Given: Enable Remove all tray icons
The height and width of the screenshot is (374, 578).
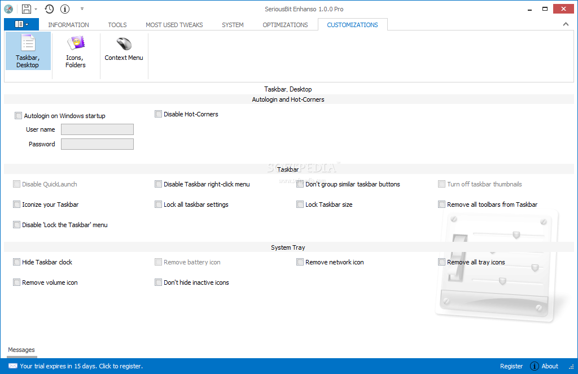Looking at the screenshot, I should 441,262.
